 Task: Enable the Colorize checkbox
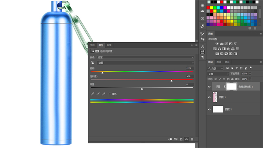pyautogui.click(x=110, y=94)
